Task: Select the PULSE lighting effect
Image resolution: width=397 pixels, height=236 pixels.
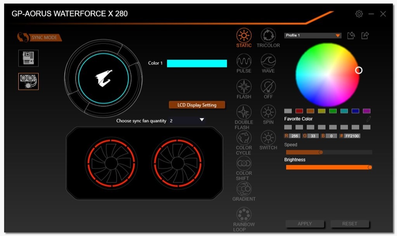Action: (x=244, y=61)
